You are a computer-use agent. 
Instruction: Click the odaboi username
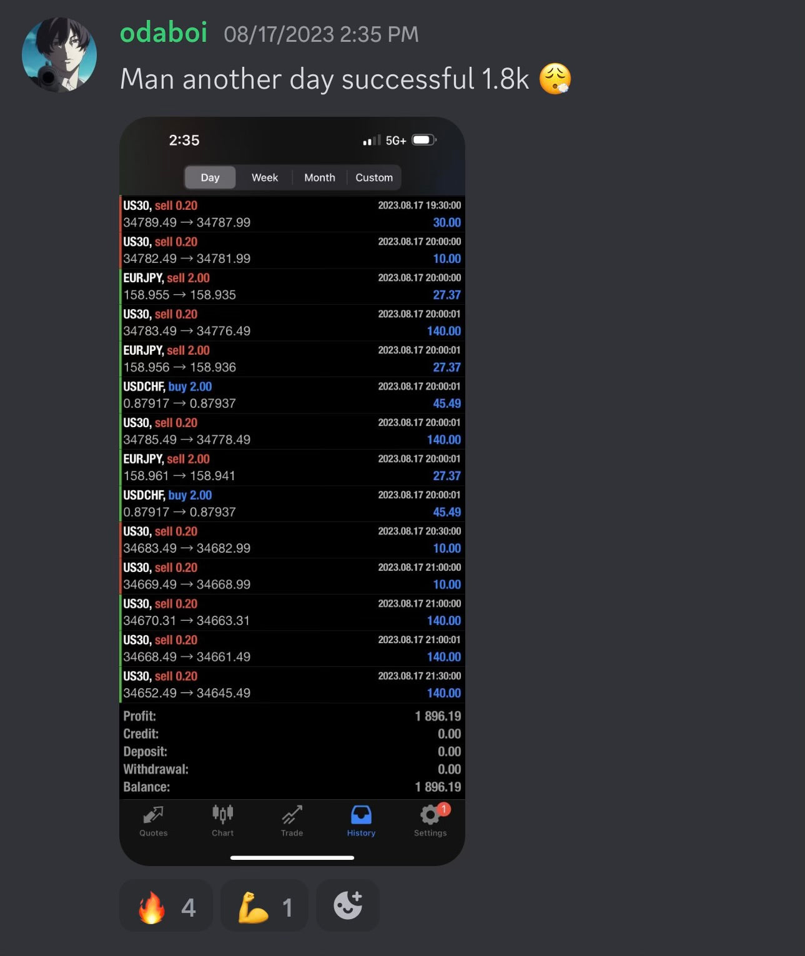tap(164, 32)
